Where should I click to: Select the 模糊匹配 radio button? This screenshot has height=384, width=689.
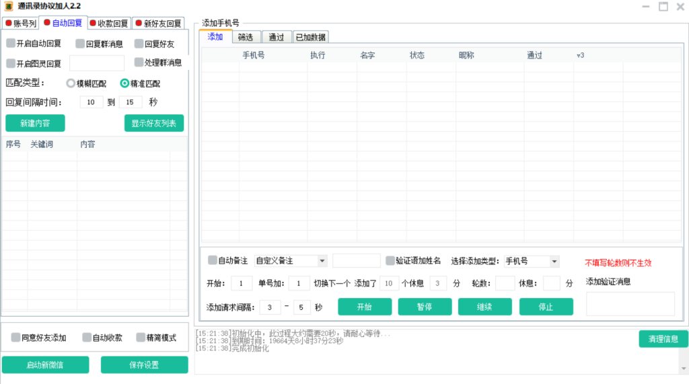71,84
